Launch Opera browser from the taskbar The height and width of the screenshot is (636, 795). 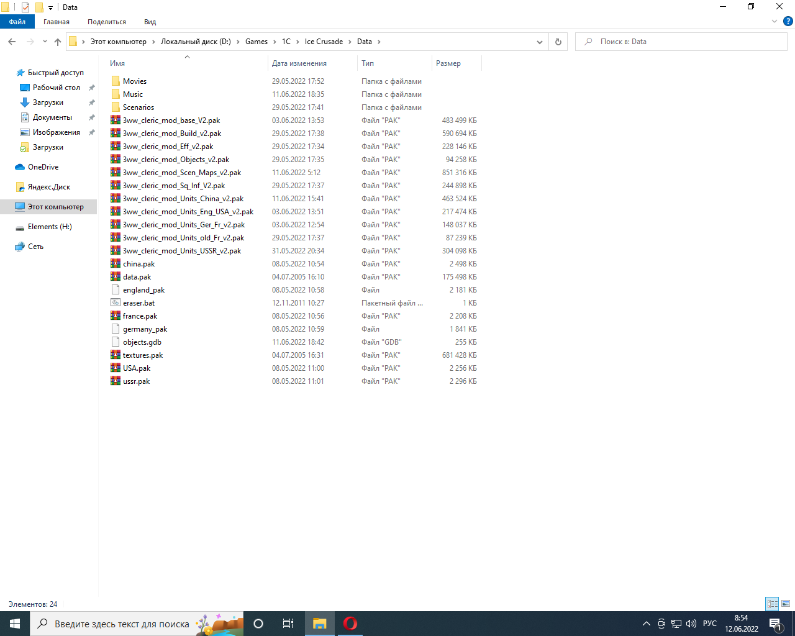tap(350, 624)
